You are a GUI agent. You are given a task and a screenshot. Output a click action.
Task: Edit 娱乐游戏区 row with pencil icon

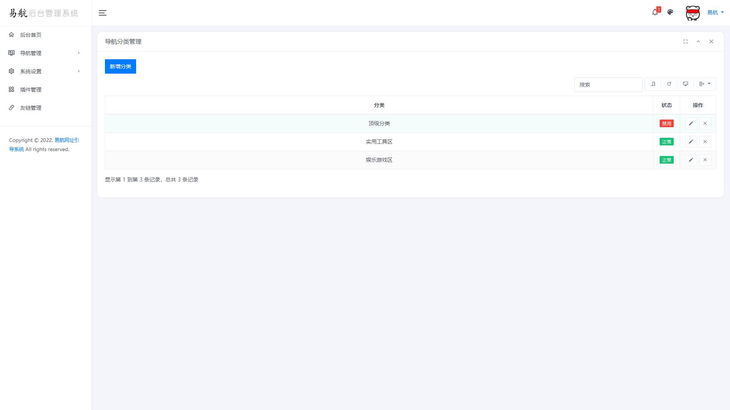pyautogui.click(x=691, y=160)
